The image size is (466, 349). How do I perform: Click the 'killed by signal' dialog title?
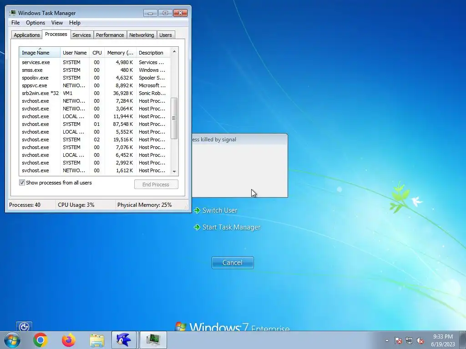[214, 140]
